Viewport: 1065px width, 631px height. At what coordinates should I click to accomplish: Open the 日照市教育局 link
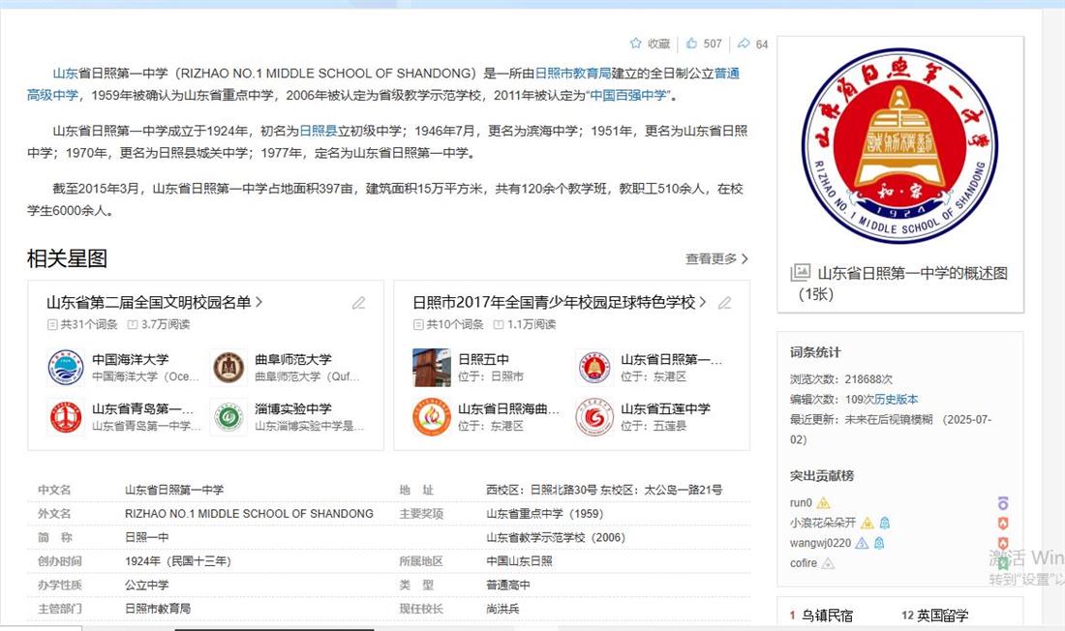coord(572,74)
